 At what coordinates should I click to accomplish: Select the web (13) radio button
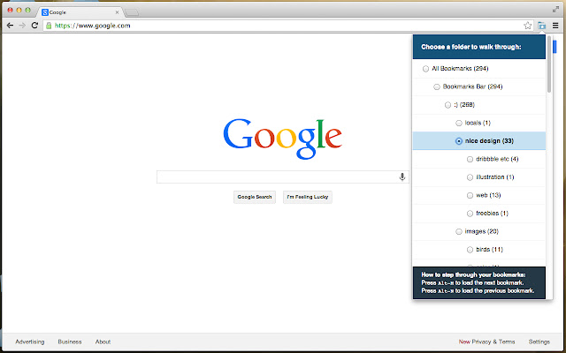[x=470, y=195]
